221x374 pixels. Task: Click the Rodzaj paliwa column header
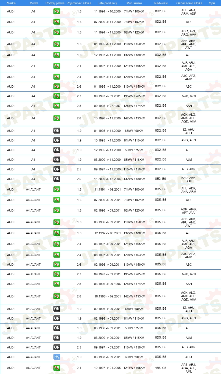pyautogui.click(x=55, y=3)
